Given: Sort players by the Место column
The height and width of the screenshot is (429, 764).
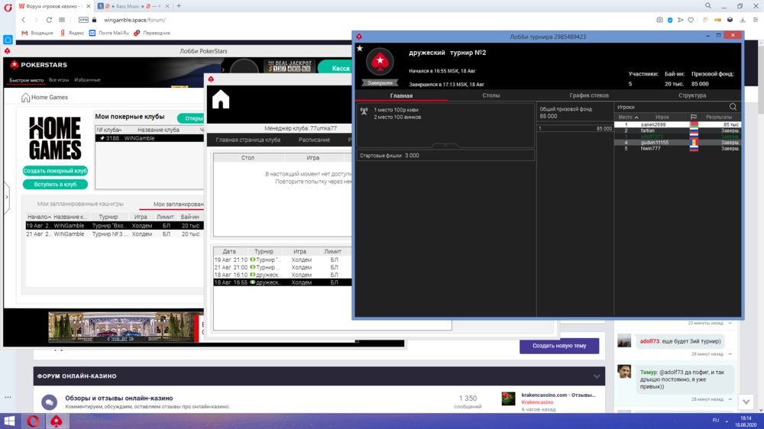Looking at the screenshot, I should (x=626, y=117).
